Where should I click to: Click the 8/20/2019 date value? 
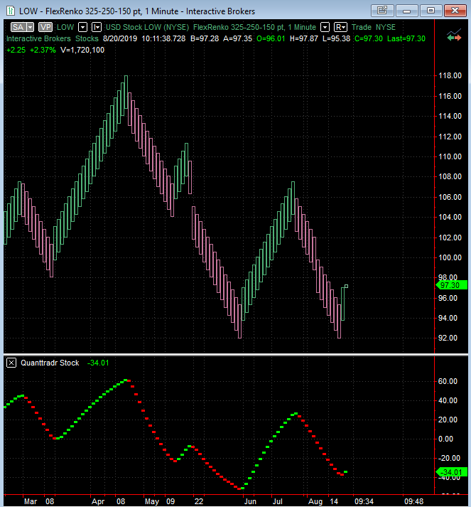pyautogui.click(x=120, y=38)
